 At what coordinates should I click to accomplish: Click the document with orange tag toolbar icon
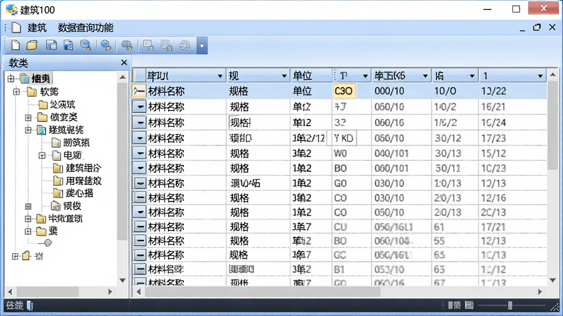(x=166, y=45)
